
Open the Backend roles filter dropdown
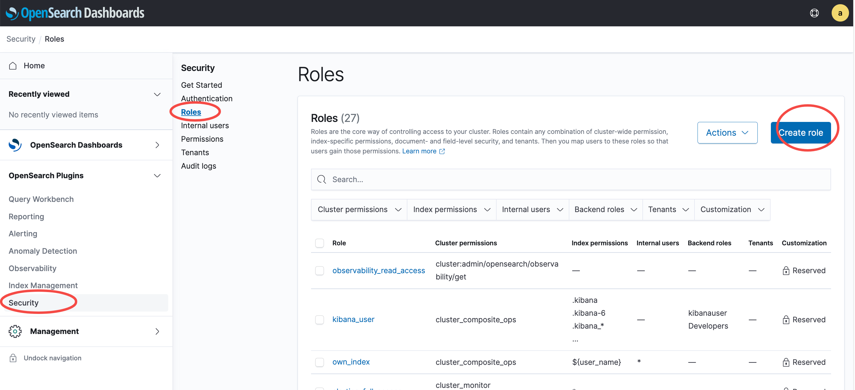[606, 209]
